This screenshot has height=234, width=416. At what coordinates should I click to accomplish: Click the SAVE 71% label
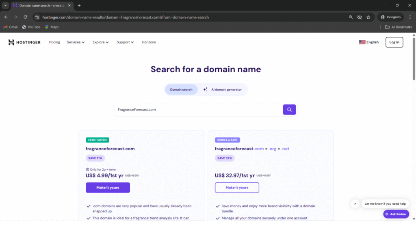click(x=95, y=158)
